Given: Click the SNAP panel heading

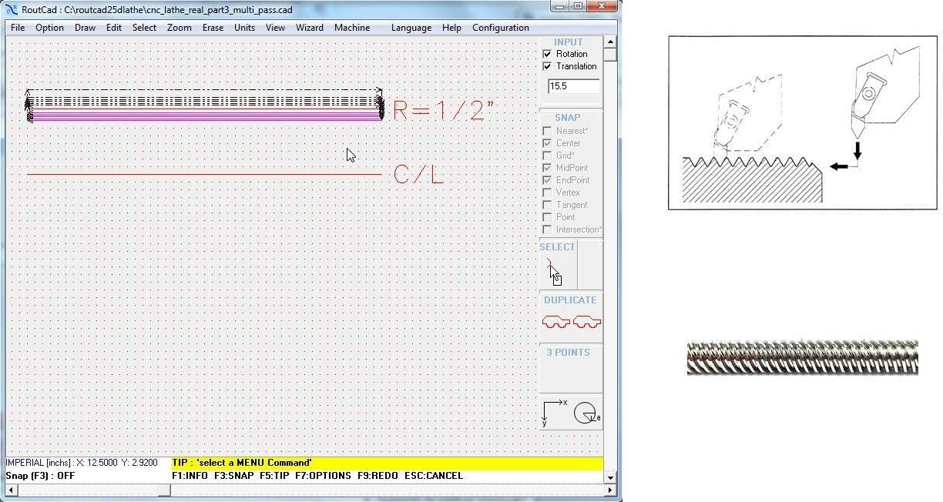Looking at the screenshot, I should pos(567,118).
